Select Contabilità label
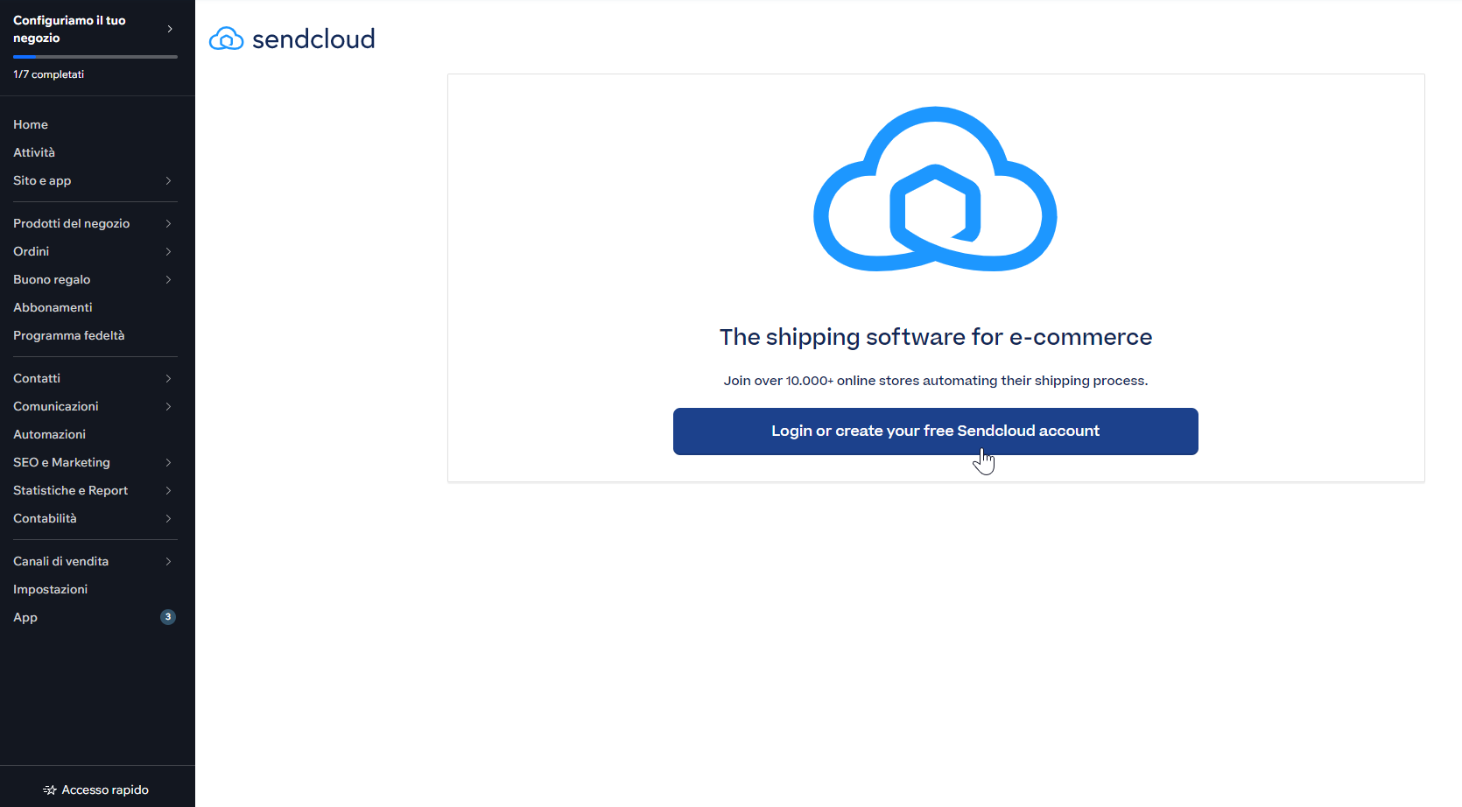Image resolution: width=1462 pixels, height=807 pixels. [x=45, y=518]
